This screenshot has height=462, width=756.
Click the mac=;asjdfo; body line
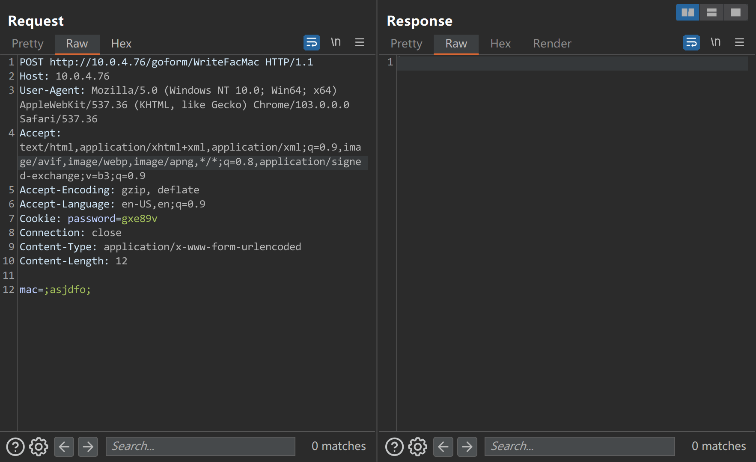55,290
